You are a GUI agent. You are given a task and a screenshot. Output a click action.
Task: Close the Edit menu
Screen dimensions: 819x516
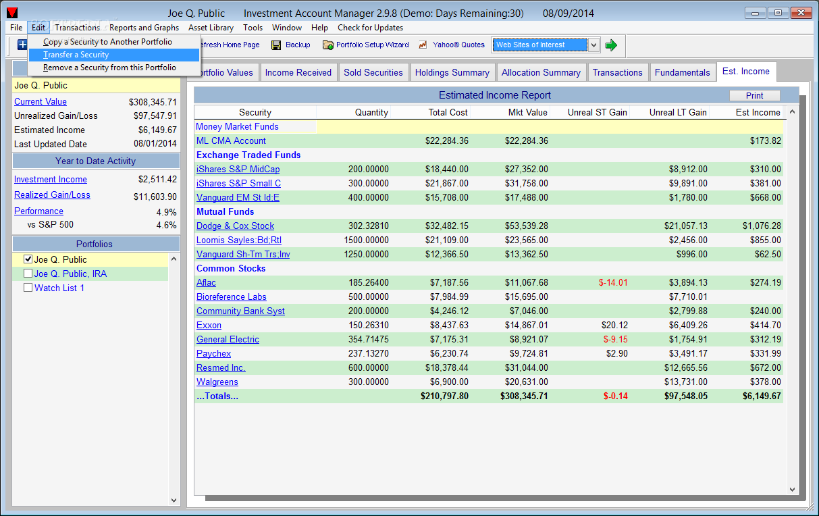tap(38, 28)
